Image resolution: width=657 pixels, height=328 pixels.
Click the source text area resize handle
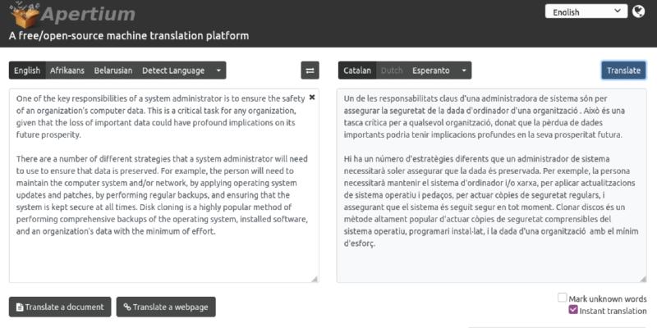tap(315, 279)
